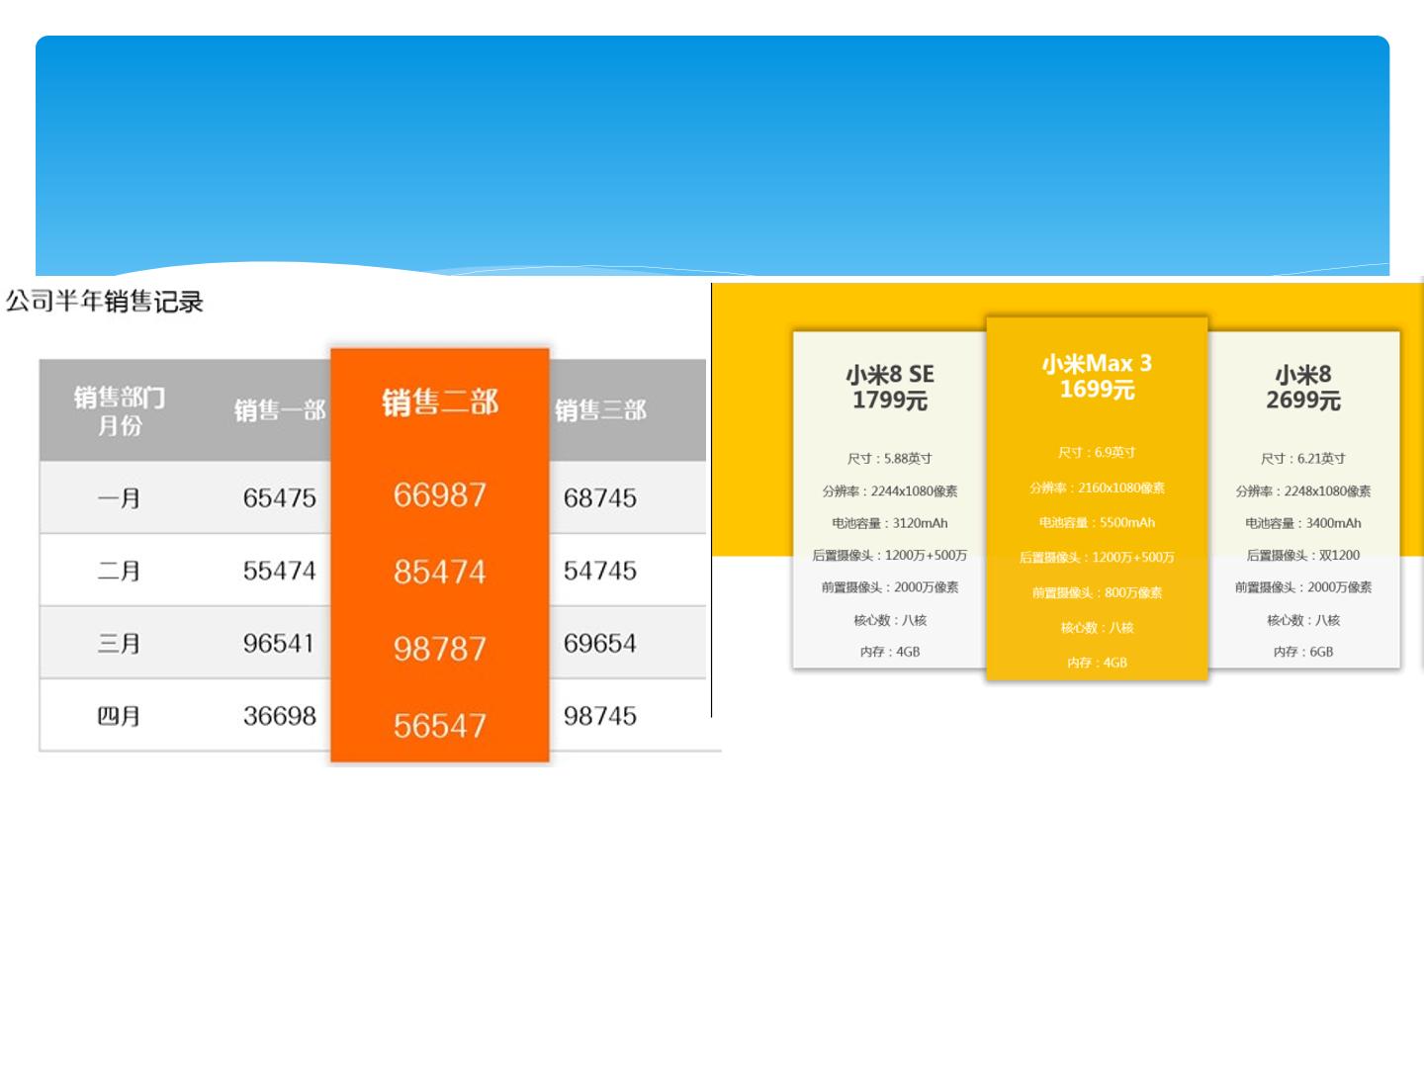This screenshot has width=1424, height=1068.
Task: Select the highlighted value 56547
Action: click(440, 726)
